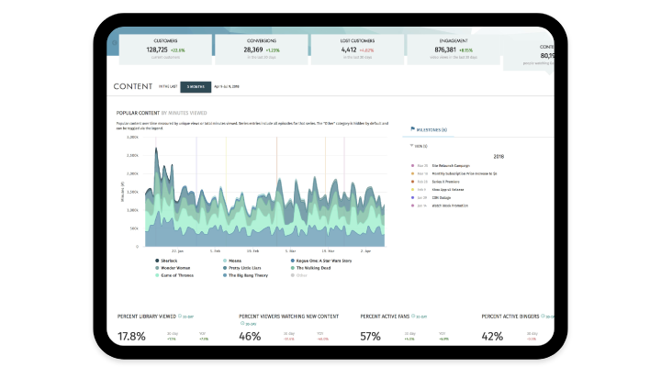This screenshot has height=378, width=661.
Task: Click the clock icon beside Percent Active Fans
Action: (413, 316)
